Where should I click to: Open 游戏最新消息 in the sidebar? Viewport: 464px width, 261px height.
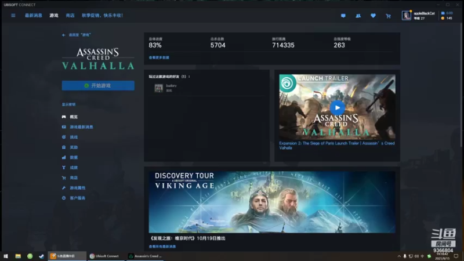pyautogui.click(x=78, y=127)
